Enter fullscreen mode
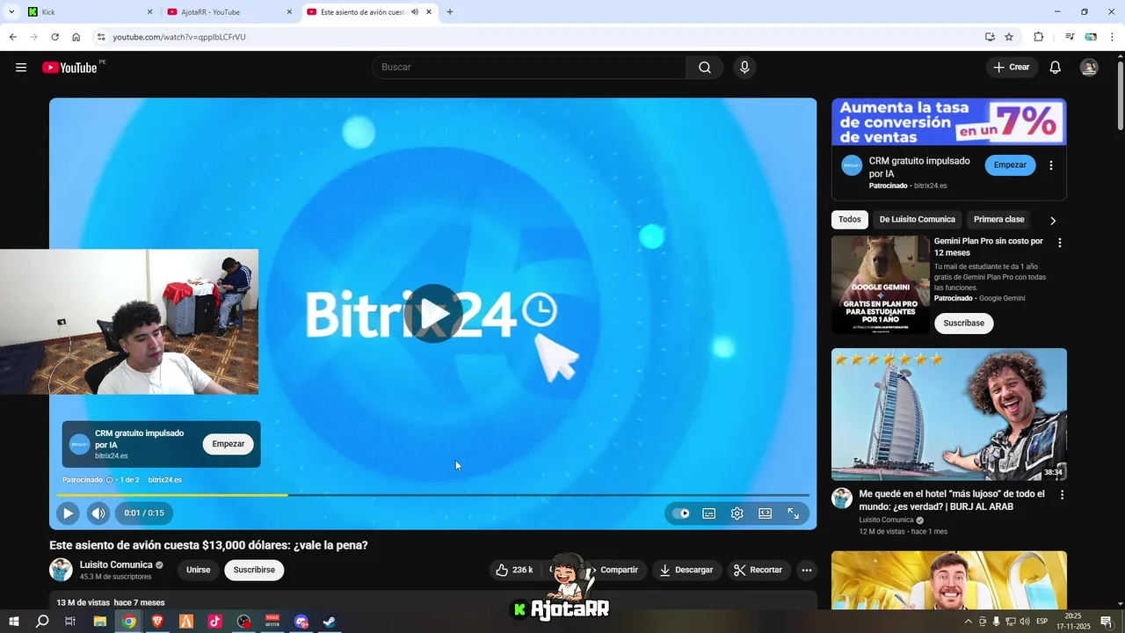 tap(794, 513)
